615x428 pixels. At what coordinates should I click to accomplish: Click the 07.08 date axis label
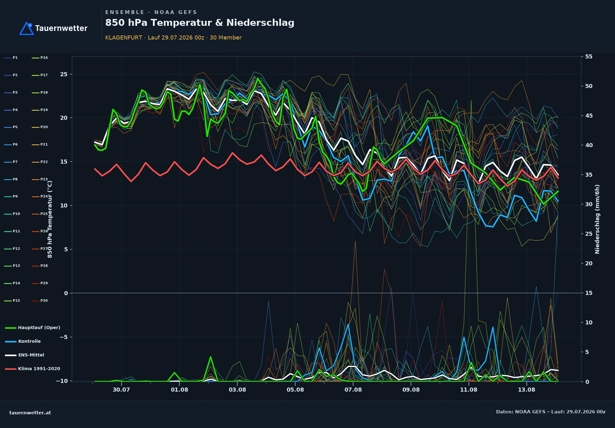click(353, 390)
